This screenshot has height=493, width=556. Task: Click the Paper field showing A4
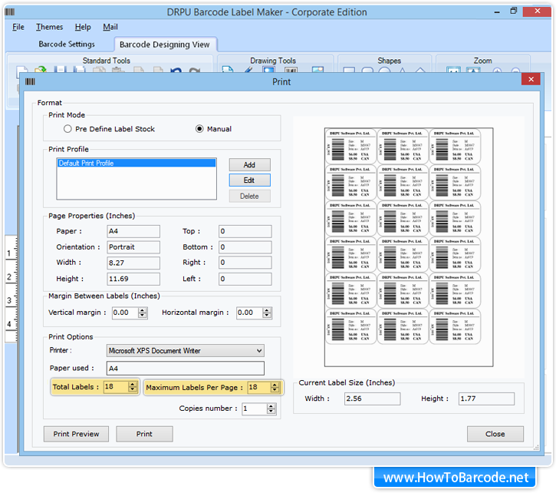133,231
